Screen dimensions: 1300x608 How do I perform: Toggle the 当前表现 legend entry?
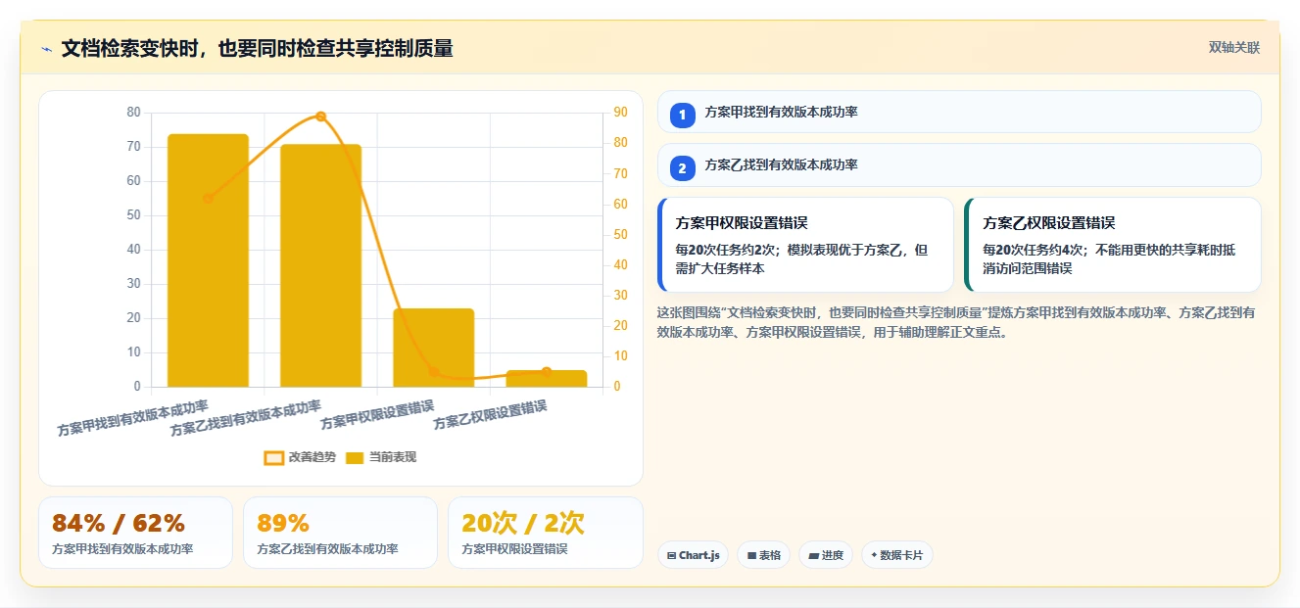tap(381, 457)
